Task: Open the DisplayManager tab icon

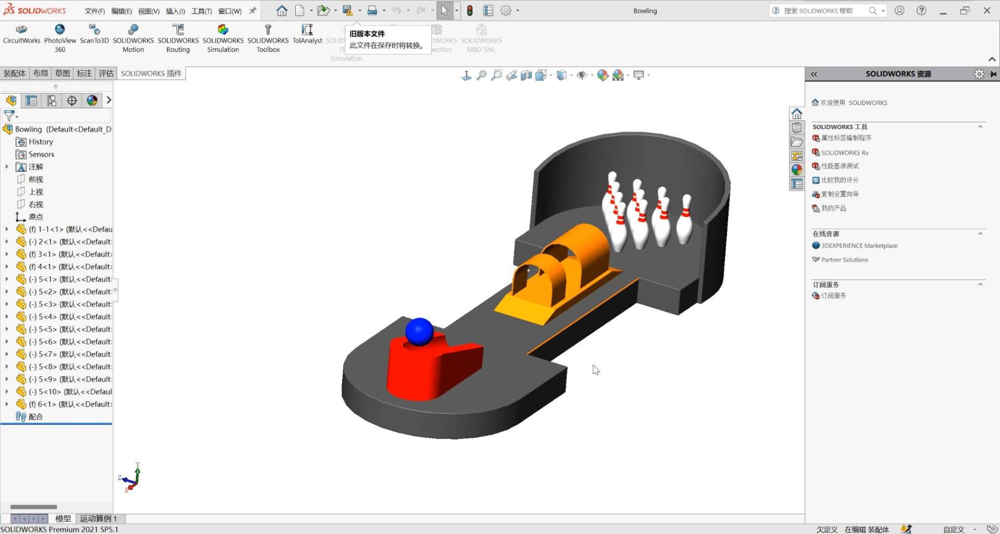Action: (92, 101)
